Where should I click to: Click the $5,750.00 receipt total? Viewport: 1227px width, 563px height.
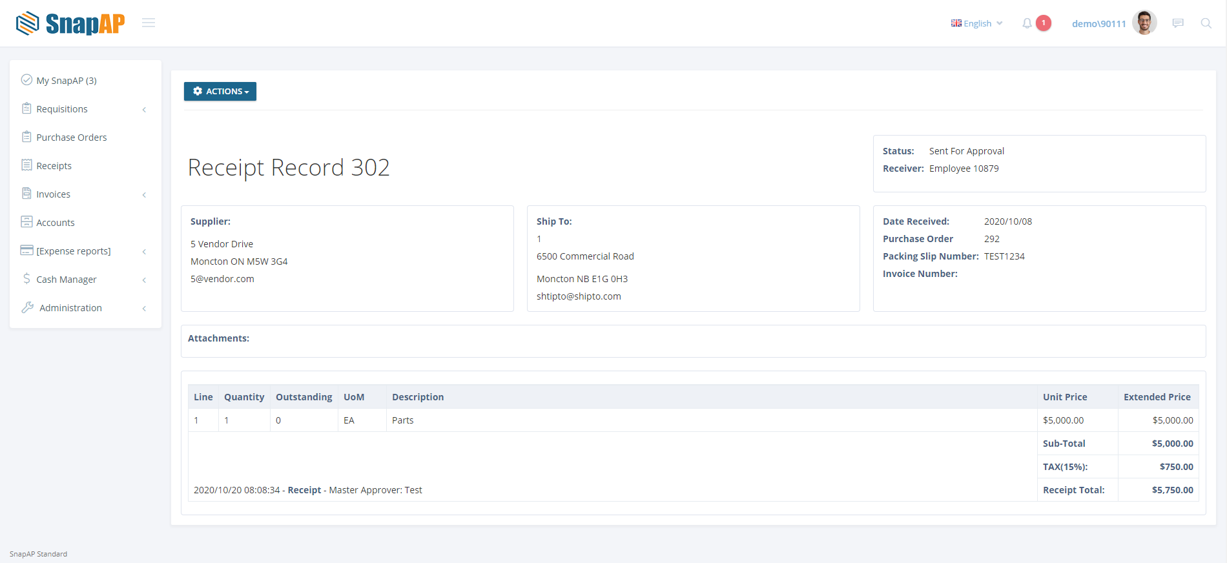click(1173, 490)
